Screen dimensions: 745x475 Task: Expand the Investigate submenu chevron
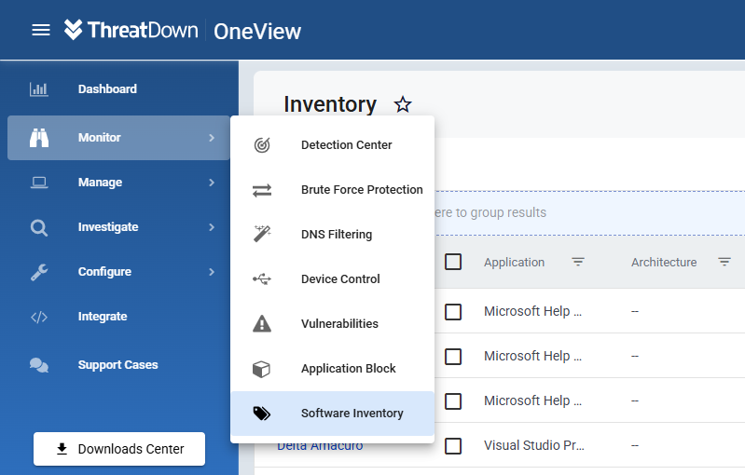212,227
